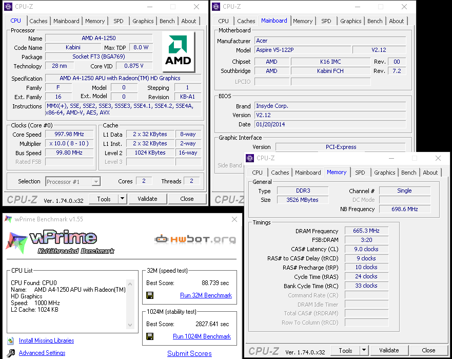452x359 pixels.
Task: Click the Close button in the CPU window
Action: [187, 199]
